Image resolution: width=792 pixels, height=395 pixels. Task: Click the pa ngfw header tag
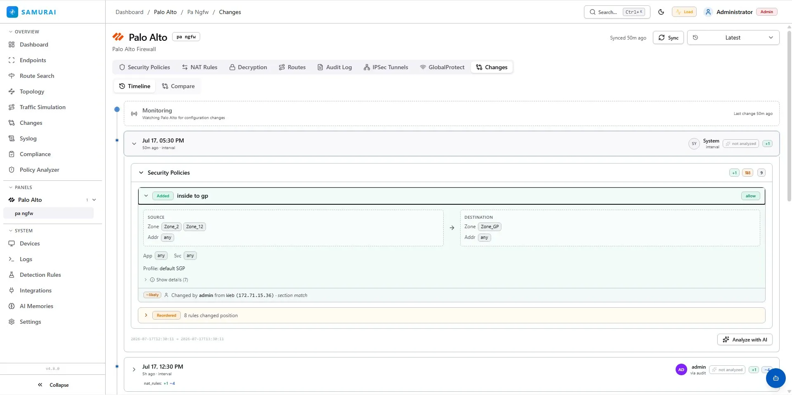[x=186, y=37]
